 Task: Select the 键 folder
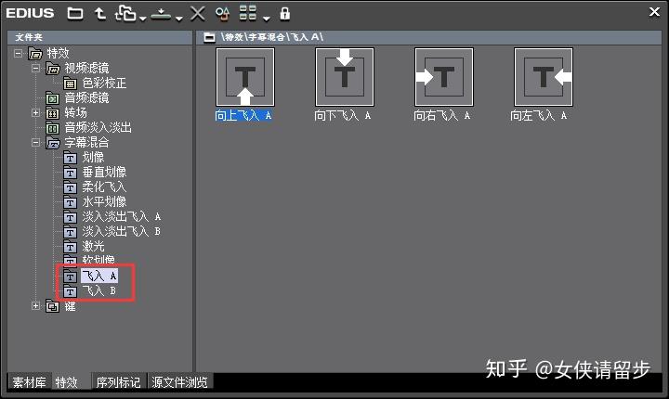click(x=71, y=306)
